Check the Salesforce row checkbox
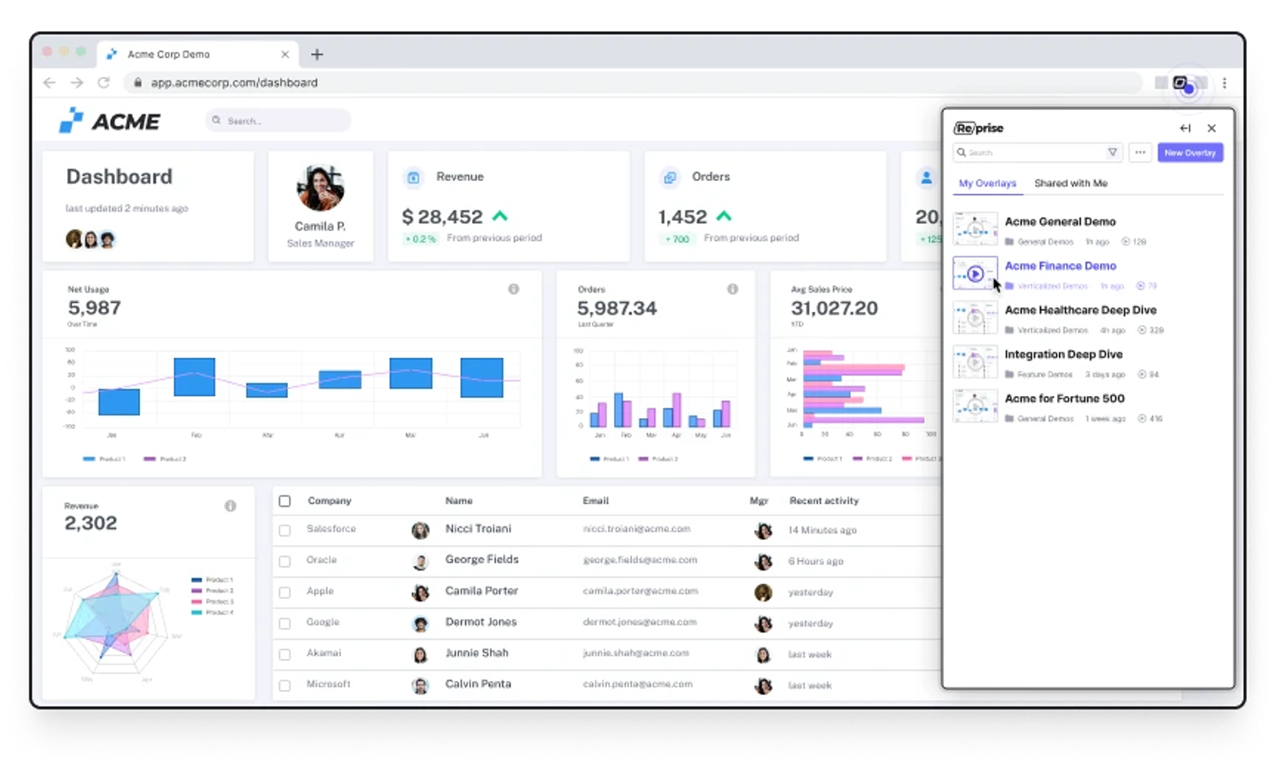 [284, 531]
